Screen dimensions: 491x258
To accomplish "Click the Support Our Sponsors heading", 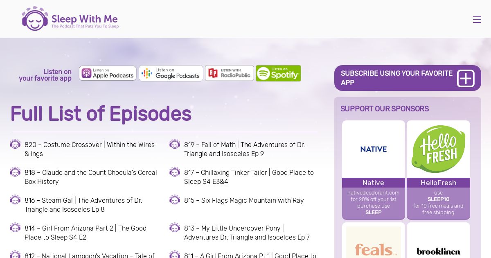I will coord(385,109).
